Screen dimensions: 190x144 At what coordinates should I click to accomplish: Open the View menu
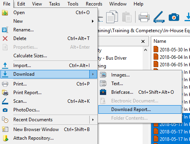pyautogui.click(x=37, y=4)
